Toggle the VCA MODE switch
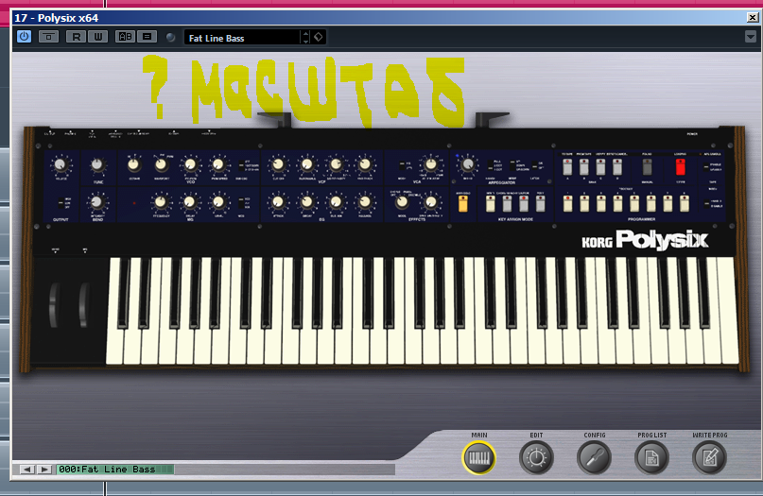The height and width of the screenshot is (496, 763). click(402, 166)
